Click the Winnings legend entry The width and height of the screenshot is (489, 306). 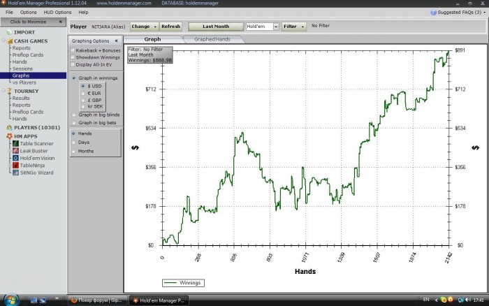183,283
